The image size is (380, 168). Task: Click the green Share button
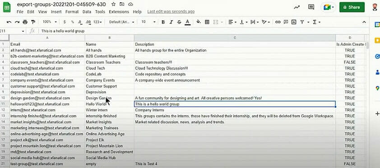(x=352, y=7)
